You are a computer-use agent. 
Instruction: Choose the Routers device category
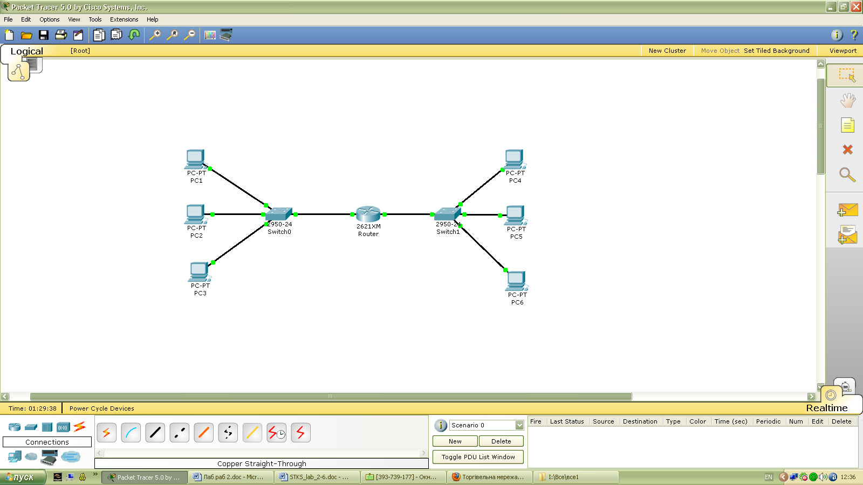pos(15,427)
